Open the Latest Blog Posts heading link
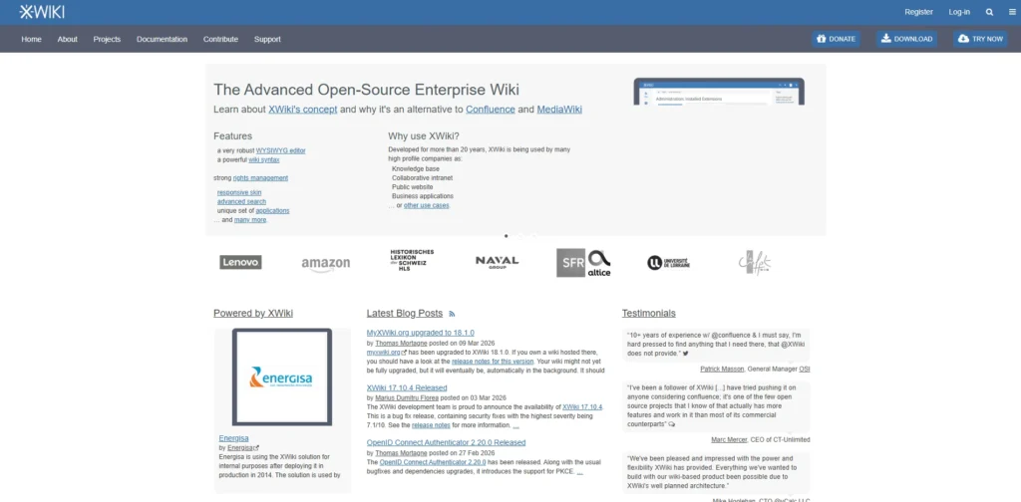Screen dimensions: 1021x502 [x=405, y=314]
